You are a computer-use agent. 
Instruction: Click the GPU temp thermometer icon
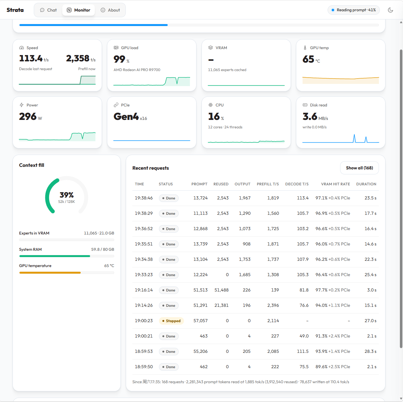click(305, 48)
